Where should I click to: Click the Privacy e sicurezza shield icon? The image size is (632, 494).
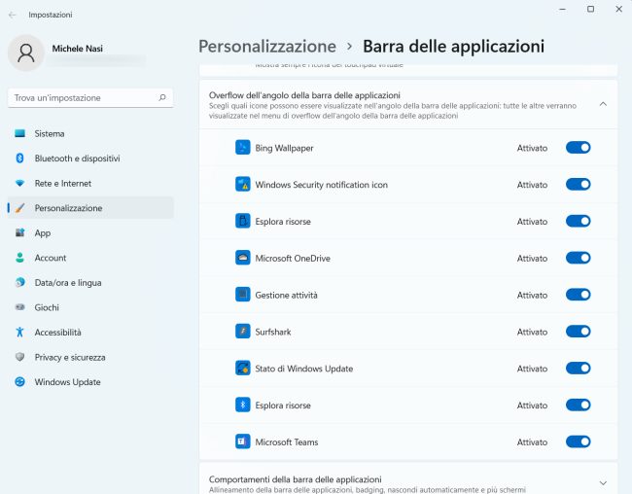pyautogui.click(x=19, y=357)
